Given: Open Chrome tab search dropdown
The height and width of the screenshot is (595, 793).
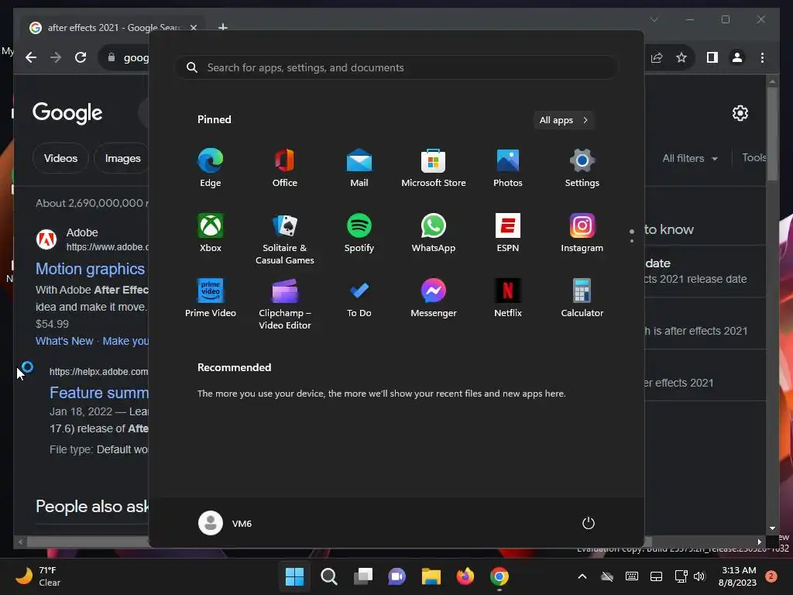Looking at the screenshot, I should point(654,19).
